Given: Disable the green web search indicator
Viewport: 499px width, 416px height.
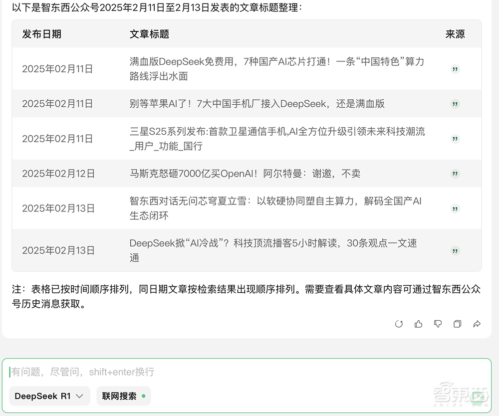Looking at the screenshot, I should (143, 396).
